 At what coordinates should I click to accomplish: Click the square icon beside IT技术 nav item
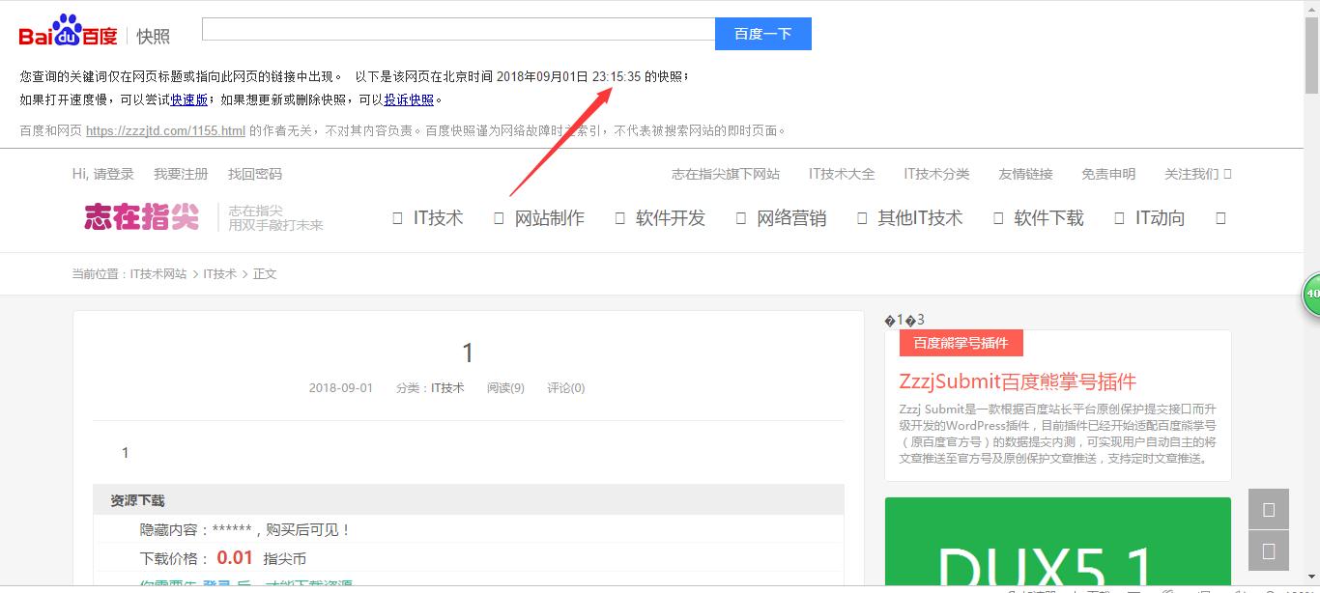coord(396,218)
